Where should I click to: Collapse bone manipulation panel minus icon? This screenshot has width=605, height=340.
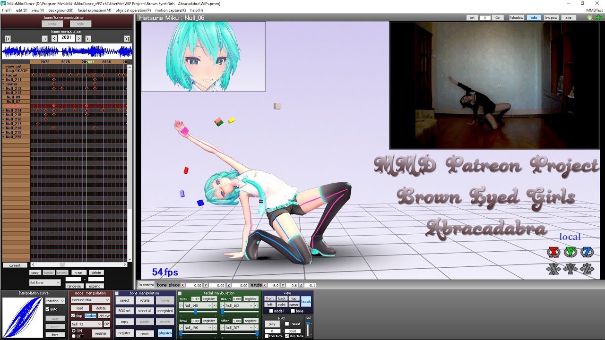click(116, 293)
